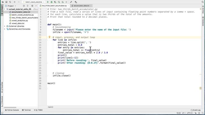The height and width of the screenshot is (115, 205).
Task: Click the main() call on line 30
Action: (51, 83)
